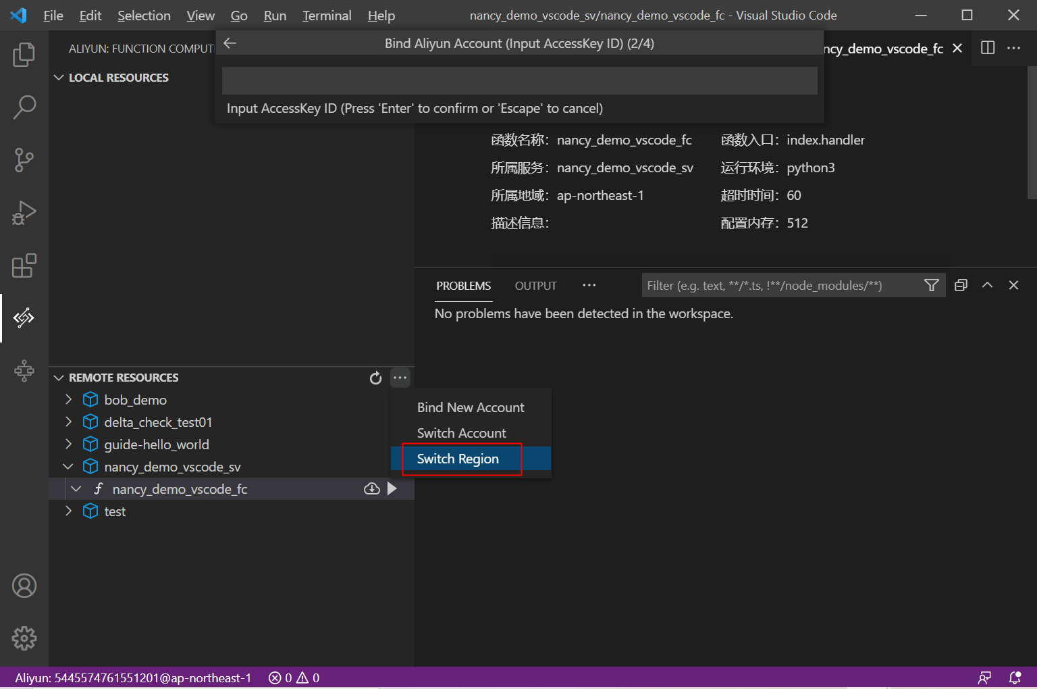The width and height of the screenshot is (1037, 689).
Task: Open the Go menu
Action: (239, 16)
